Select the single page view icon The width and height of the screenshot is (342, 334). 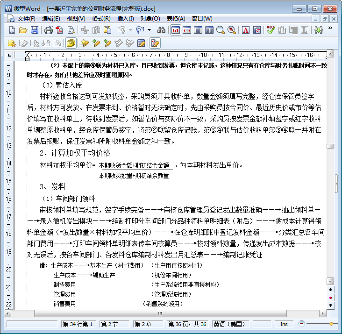coord(198,30)
